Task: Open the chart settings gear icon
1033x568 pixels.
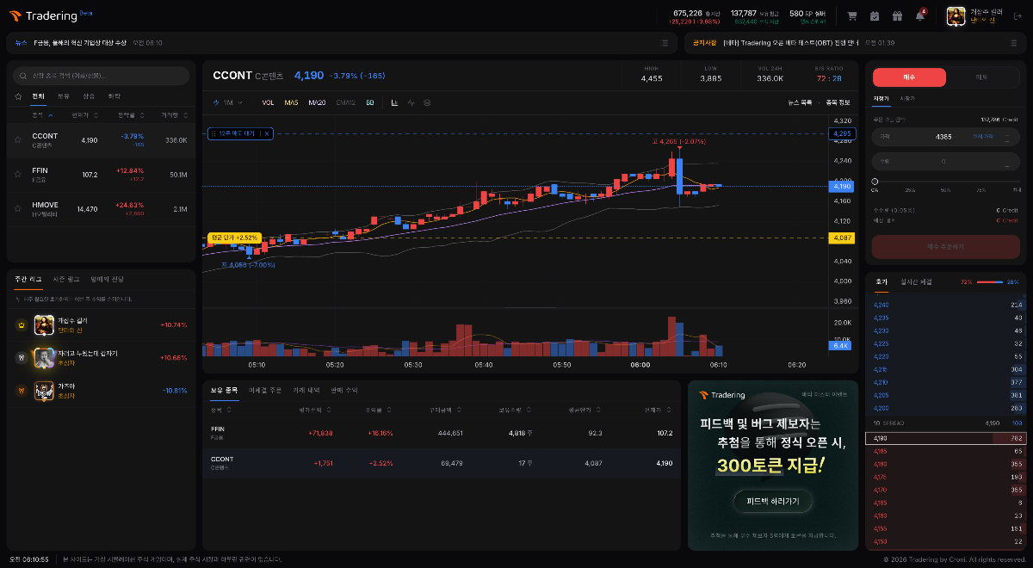Action: [x=427, y=102]
